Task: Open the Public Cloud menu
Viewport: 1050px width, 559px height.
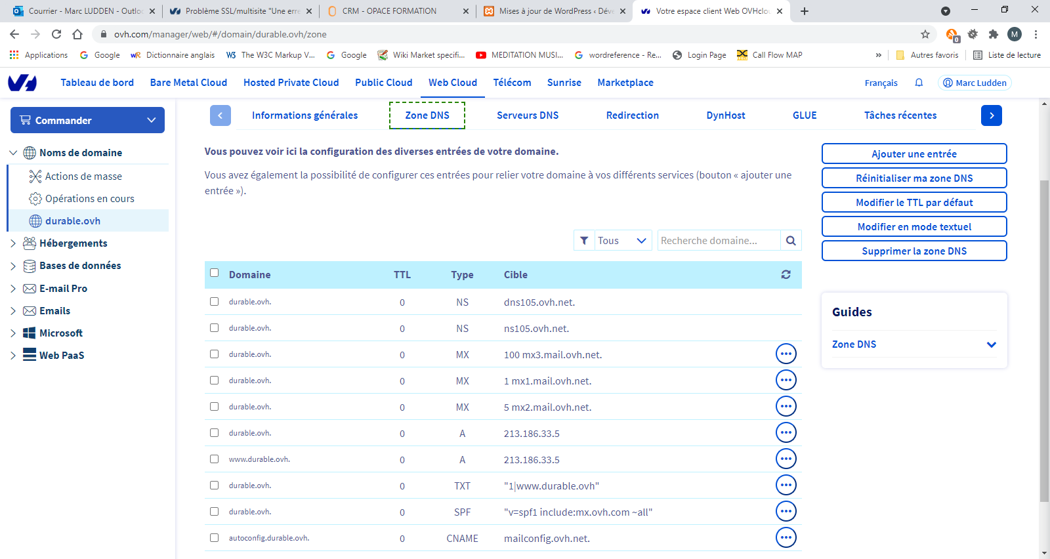Action: (383, 83)
